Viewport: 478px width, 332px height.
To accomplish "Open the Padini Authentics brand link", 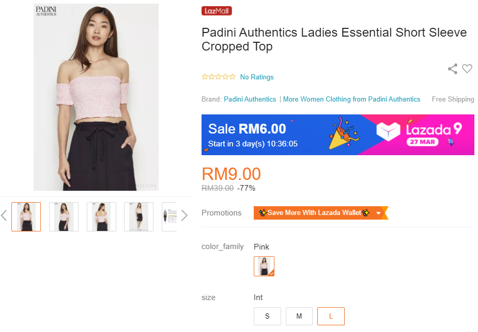I will click(250, 99).
